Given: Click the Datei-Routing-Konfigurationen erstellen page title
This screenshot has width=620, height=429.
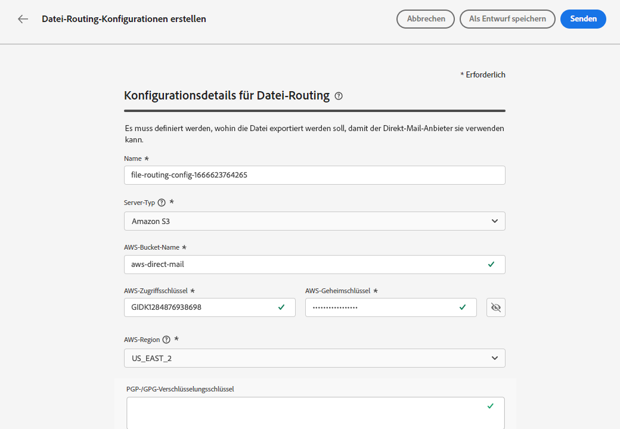Looking at the screenshot, I should pyautogui.click(x=124, y=19).
